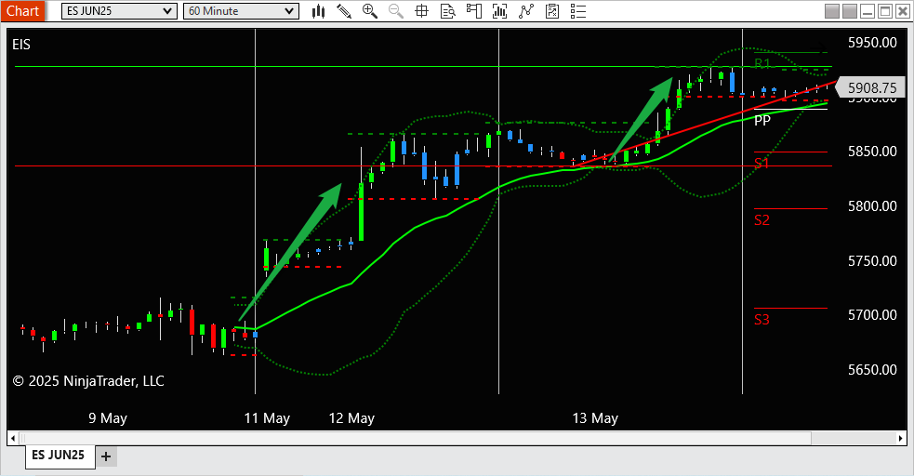Viewport: 914px width, 476px height.
Task: Click the 13 May date label
Action: [x=595, y=418]
